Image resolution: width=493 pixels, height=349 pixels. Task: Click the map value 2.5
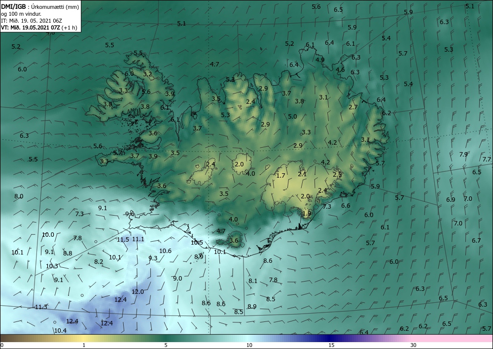(x=337, y=174)
